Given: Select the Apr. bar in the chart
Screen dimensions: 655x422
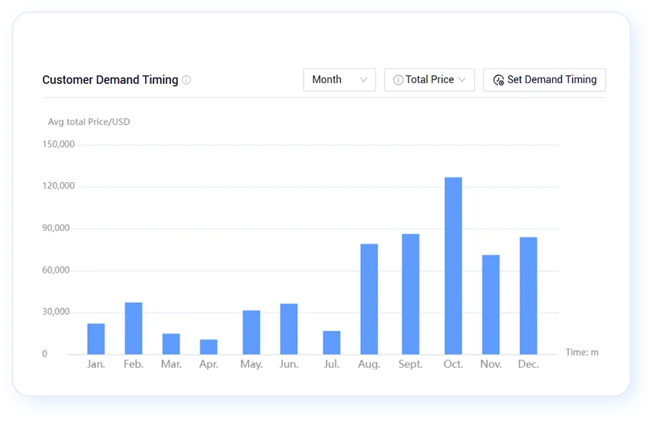Looking at the screenshot, I should pyautogui.click(x=209, y=347).
